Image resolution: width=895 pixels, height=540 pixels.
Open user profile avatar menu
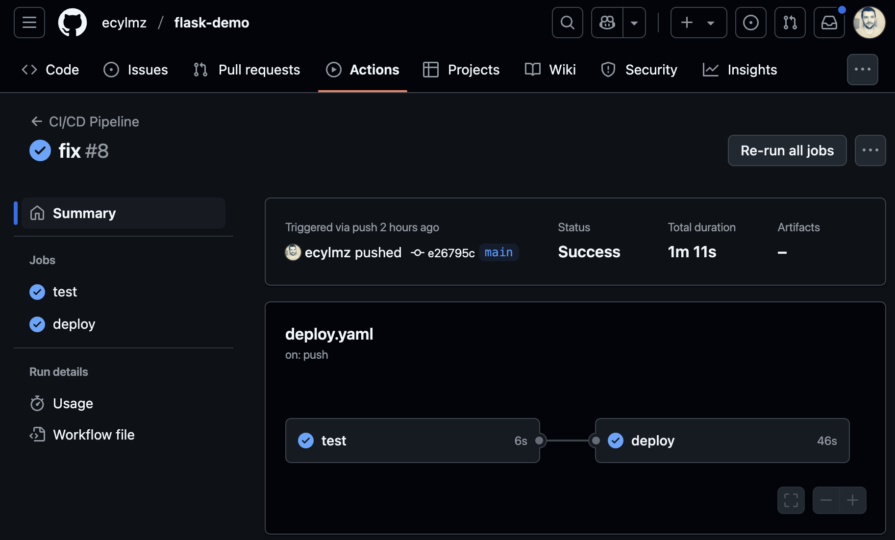pos(869,23)
